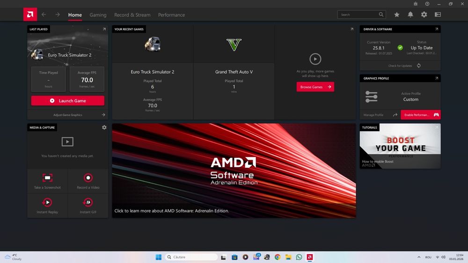Take a Screenshot
Image resolution: width=468 pixels, height=263 pixels.
[x=47, y=181]
